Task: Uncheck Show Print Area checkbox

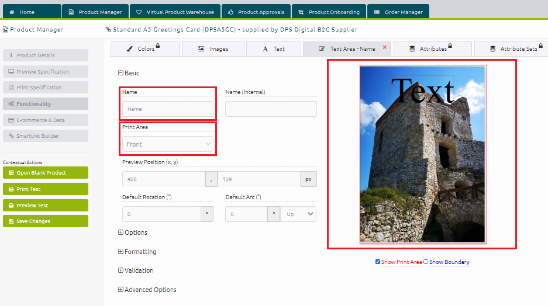Action: pyautogui.click(x=378, y=262)
